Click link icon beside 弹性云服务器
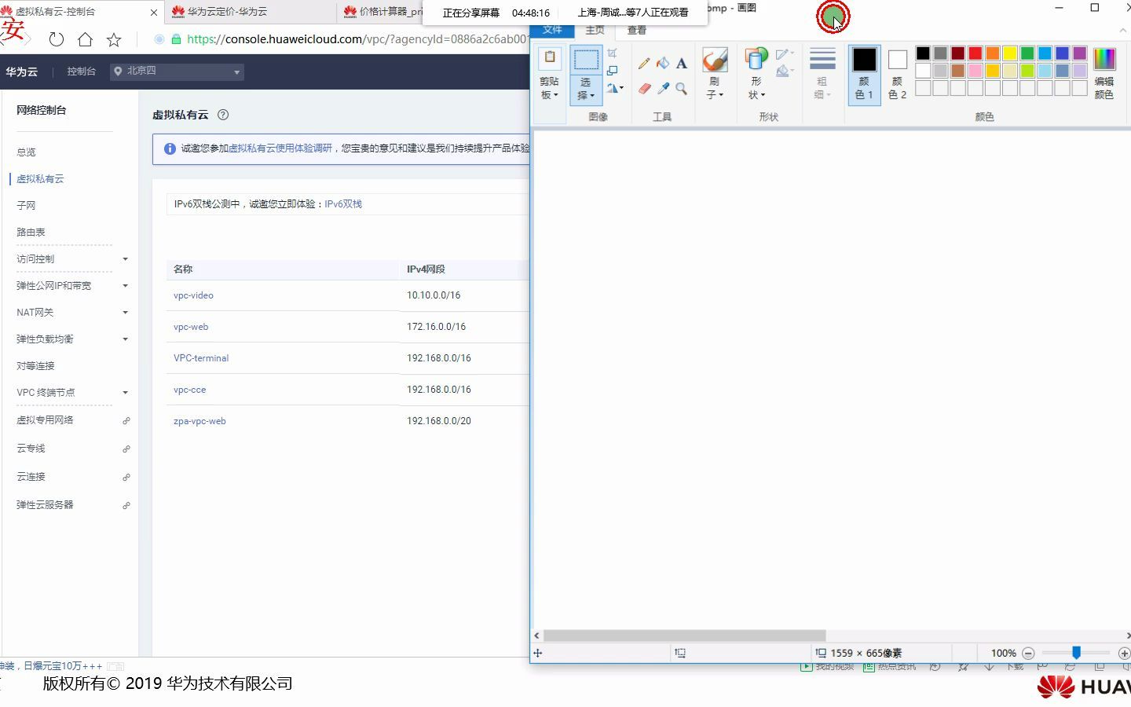1131x707 pixels. point(126,506)
